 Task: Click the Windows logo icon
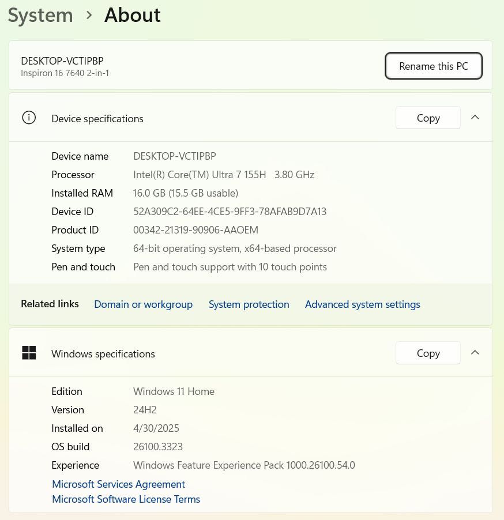(29, 353)
